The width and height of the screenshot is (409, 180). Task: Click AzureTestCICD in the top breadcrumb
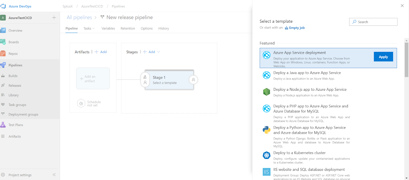point(92,6)
